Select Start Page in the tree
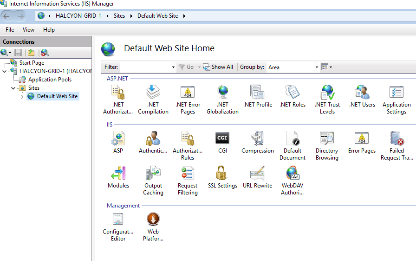 (x=32, y=63)
